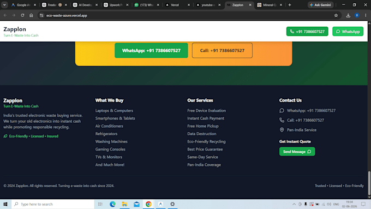Open Task View from taskbar
The image size is (371, 209).
(x=100, y=204)
